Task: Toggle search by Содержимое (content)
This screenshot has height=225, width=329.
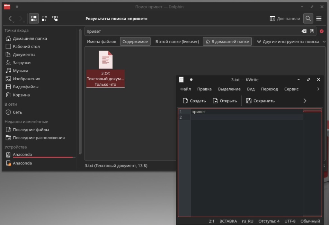Action: coord(135,42)
